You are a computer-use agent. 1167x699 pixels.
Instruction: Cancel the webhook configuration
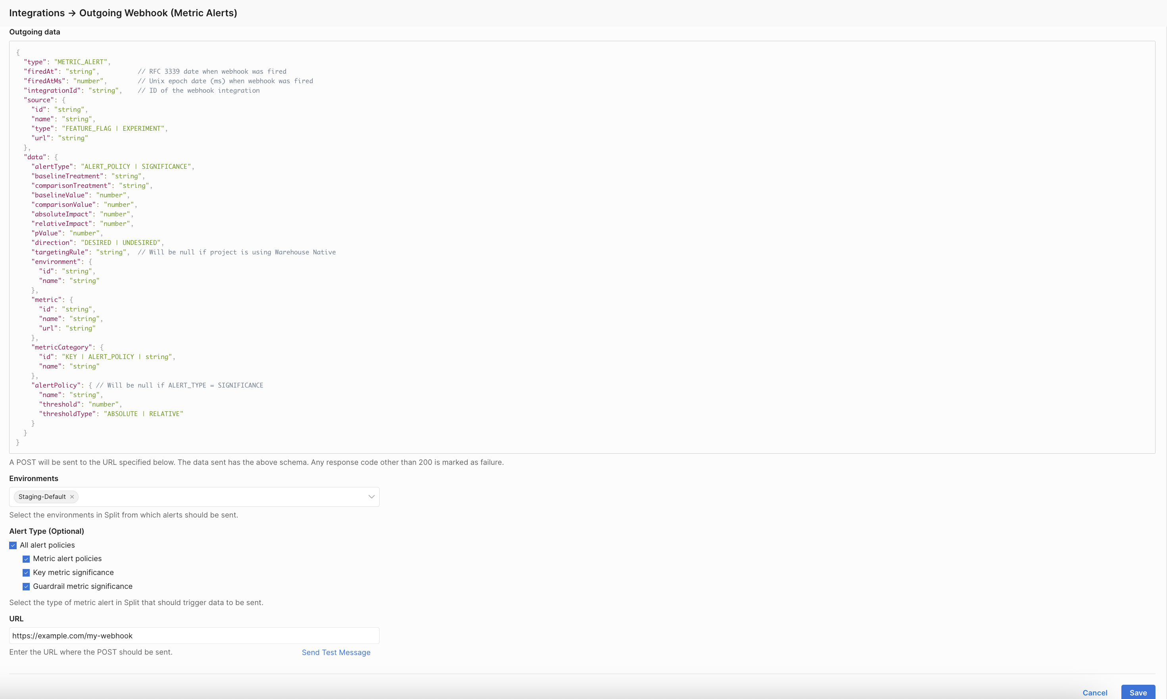[1094, 692]
